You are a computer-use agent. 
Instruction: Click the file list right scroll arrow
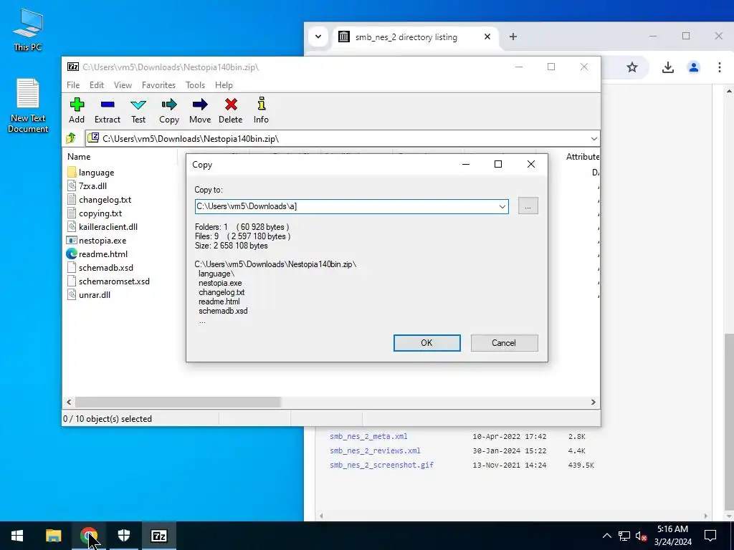click(x=593, y=402)
